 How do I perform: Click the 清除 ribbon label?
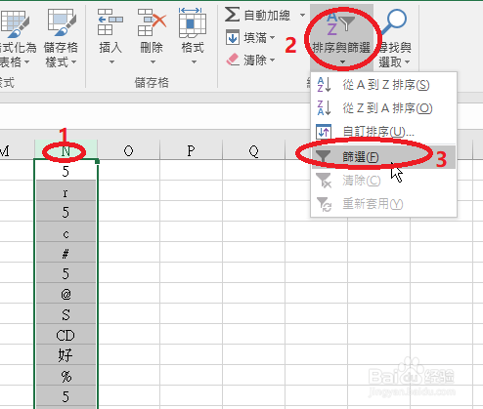[255, 60]
